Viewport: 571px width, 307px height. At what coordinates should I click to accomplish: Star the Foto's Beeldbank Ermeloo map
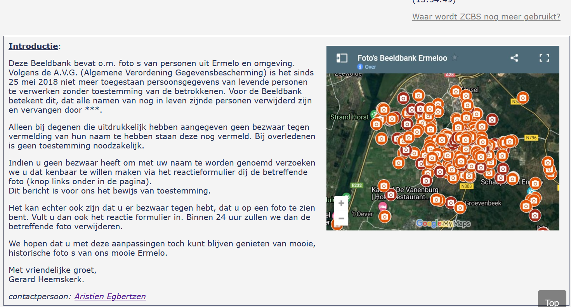pyautogui.click(x=455, y=58)
